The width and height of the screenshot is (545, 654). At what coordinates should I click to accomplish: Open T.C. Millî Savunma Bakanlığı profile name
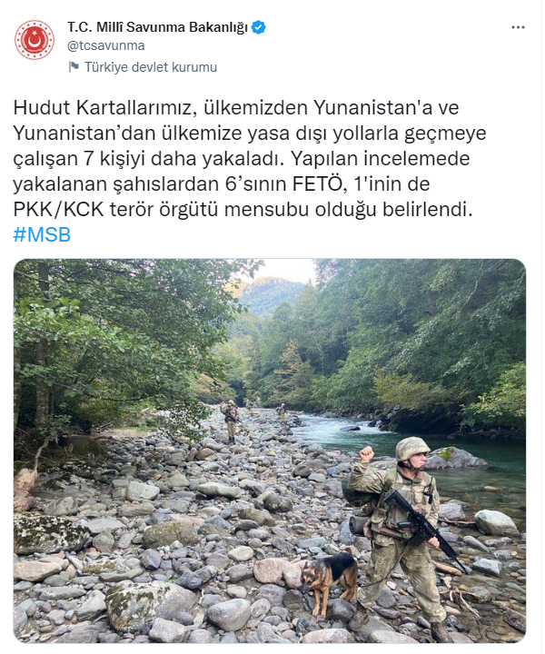[x=158, y=27]
